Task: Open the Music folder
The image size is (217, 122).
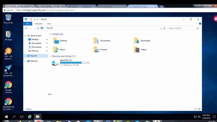Action: coord(59,49)
